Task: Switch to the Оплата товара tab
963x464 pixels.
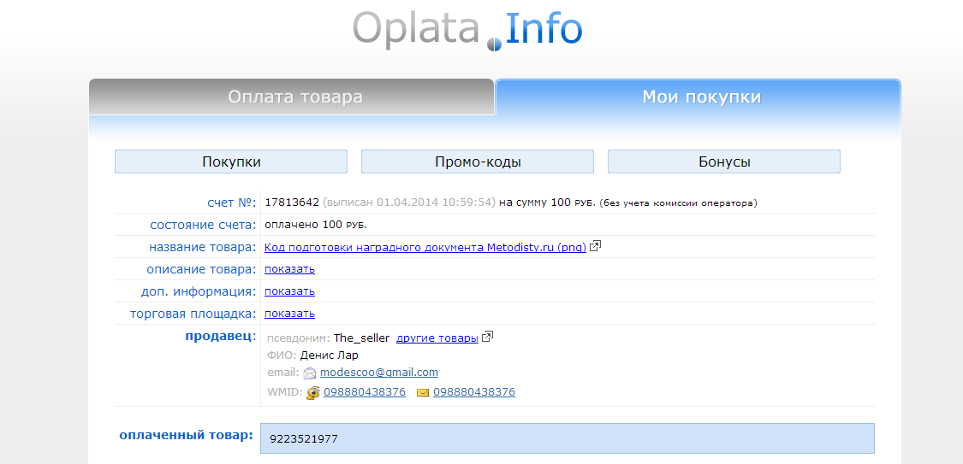Action: (x=294, y=97)
